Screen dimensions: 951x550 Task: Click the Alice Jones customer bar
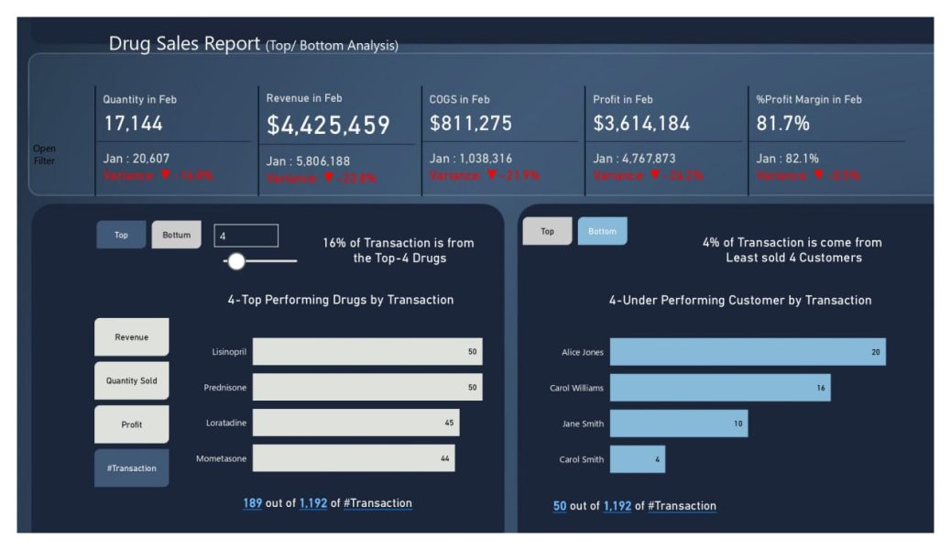(747, 352)
